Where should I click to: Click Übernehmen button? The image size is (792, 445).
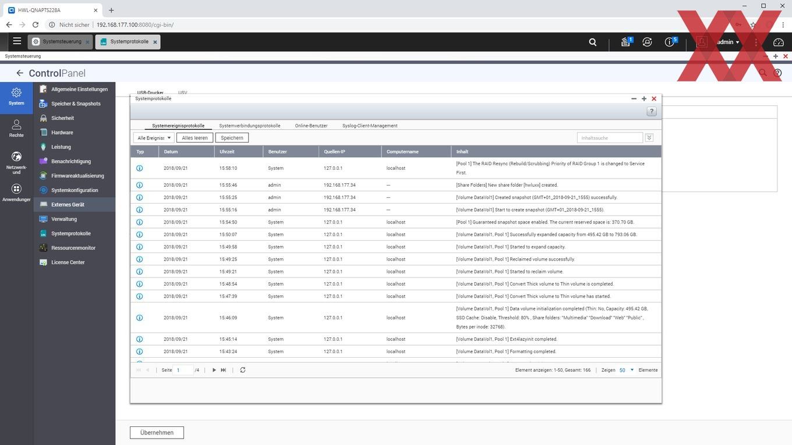[157, 433]
